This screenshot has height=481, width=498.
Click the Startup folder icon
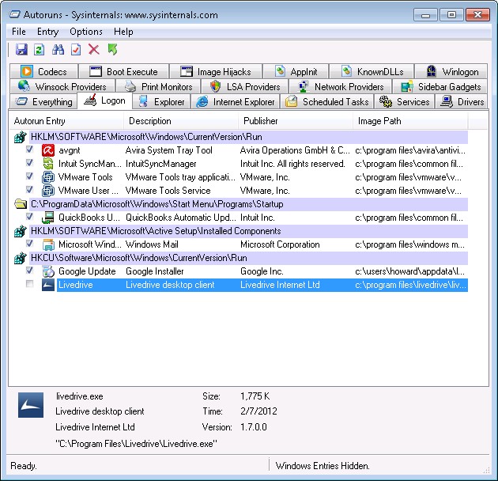coord(21,204)
